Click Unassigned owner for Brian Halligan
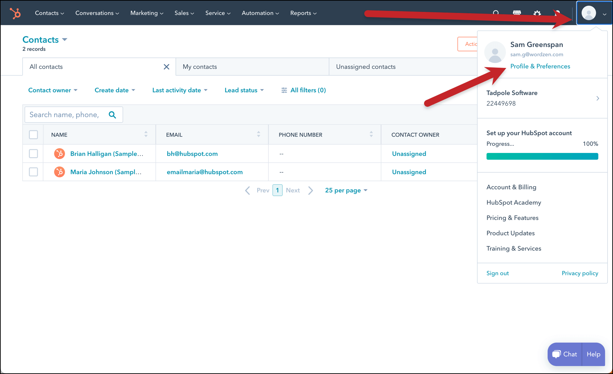Viewport: 613px width, 374px height. point(409,154)
